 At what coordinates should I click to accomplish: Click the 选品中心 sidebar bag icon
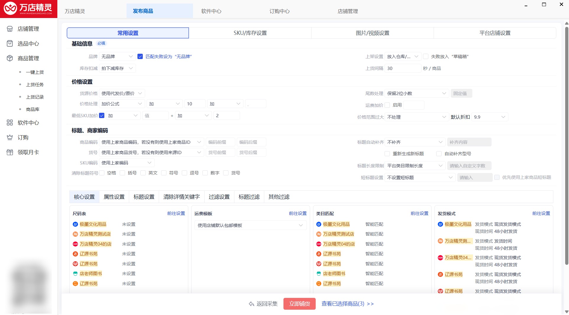pos(10,43)
